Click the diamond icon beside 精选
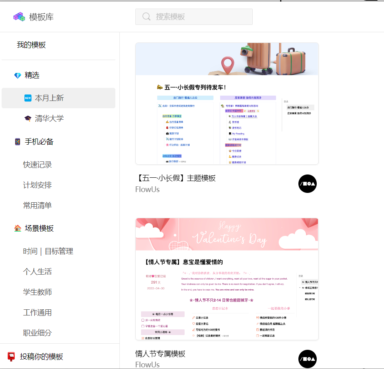The height and width of the screenshot is (369, 384). pos(18,75)
